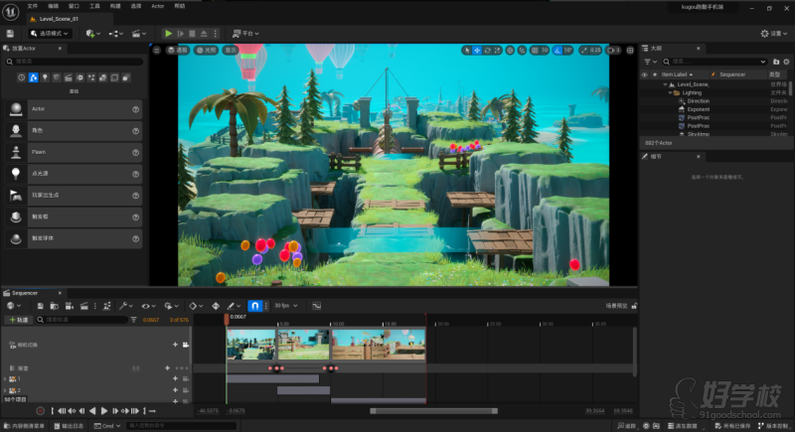The width and height of the screenshot is (795, 432).
Task: Open the 30 fps frame rate dropdown
Action: 287,306
